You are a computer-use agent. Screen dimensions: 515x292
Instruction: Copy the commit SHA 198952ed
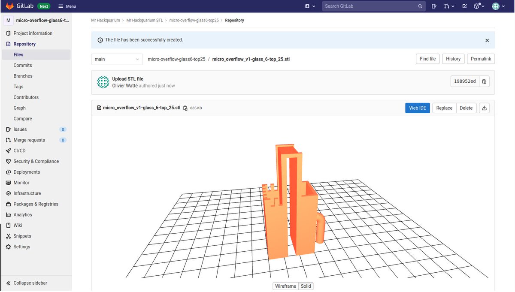(484, 81)
